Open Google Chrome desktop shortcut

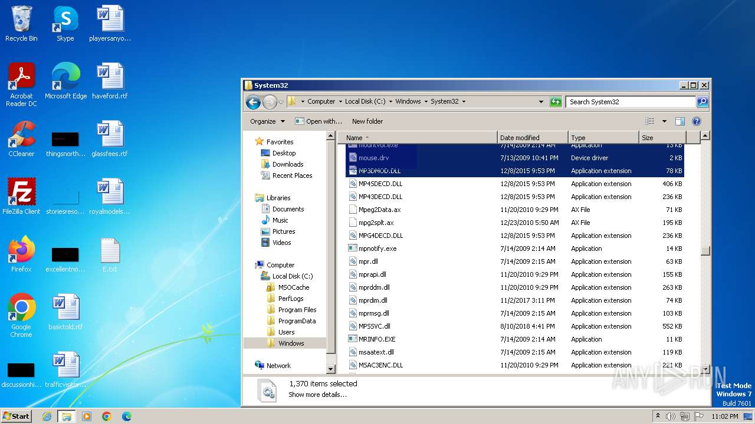click(x=21, y=316)
